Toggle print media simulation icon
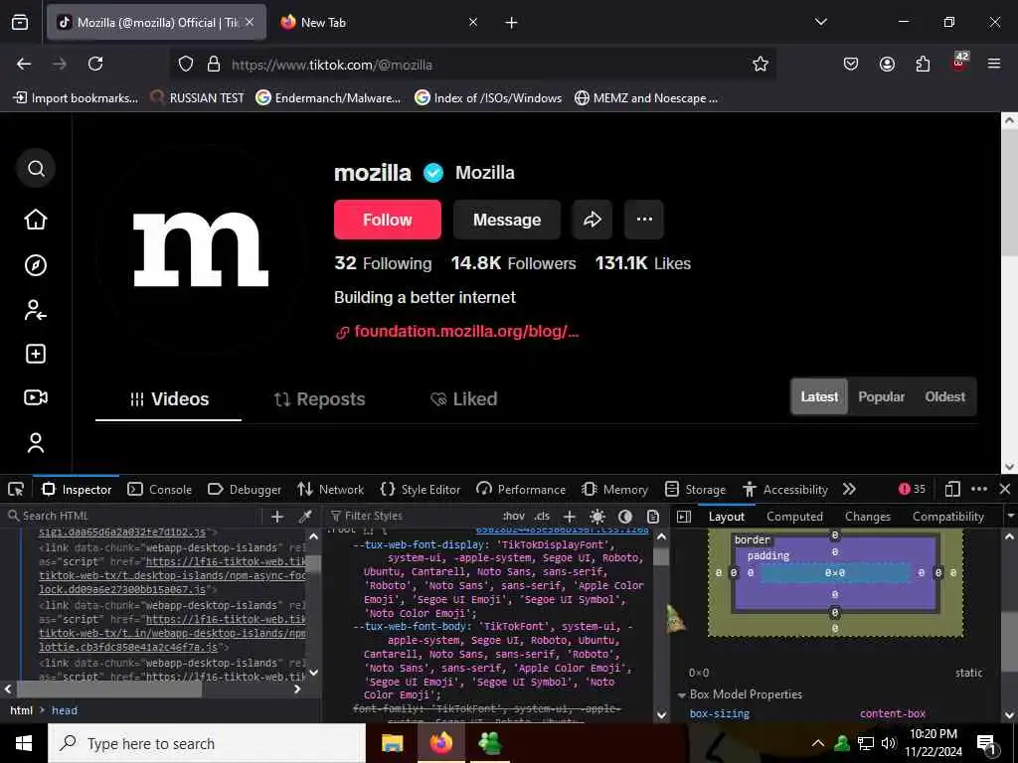Viewport: 1018px width, 763px height. [x=653, y=517]
